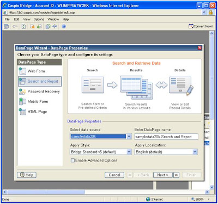Viewport: 218px width, 204px height.
Task: Enable Advanced Options checkbox
Action: pyautogui.click(x=72, y=160)
